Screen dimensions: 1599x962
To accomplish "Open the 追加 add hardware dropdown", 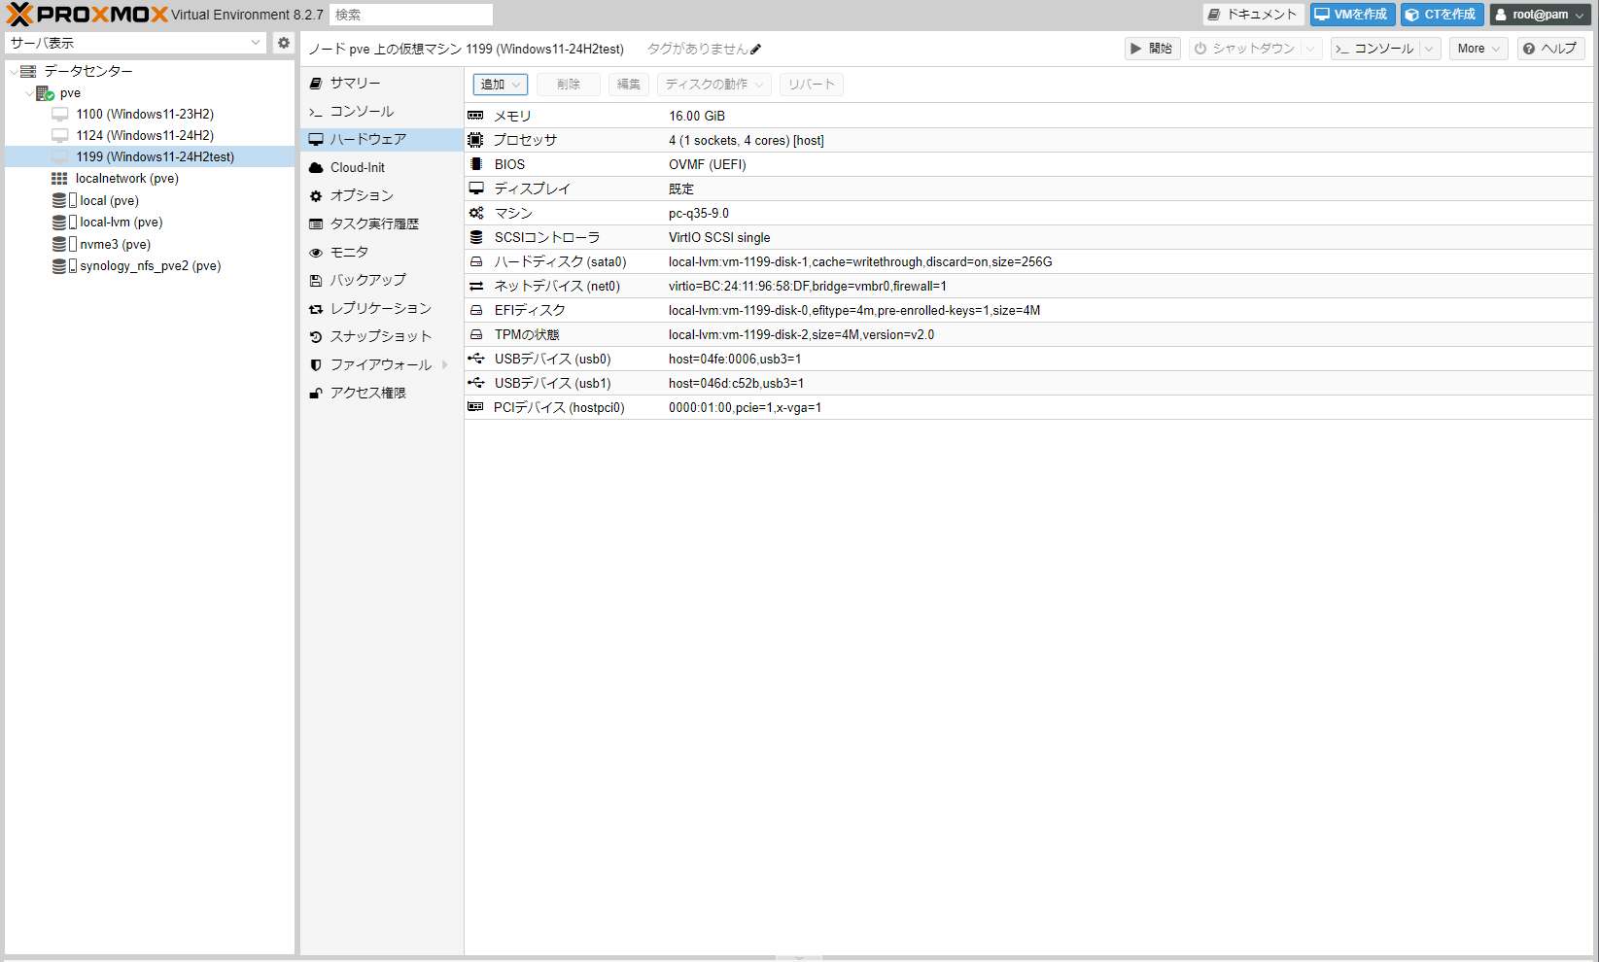I will click(501, 85).
